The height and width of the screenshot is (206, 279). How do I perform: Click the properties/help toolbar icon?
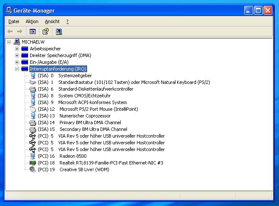click(x=46, y=31)
